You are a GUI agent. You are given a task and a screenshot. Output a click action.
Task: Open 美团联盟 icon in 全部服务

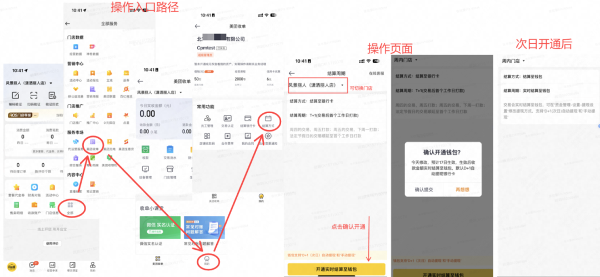109,89
